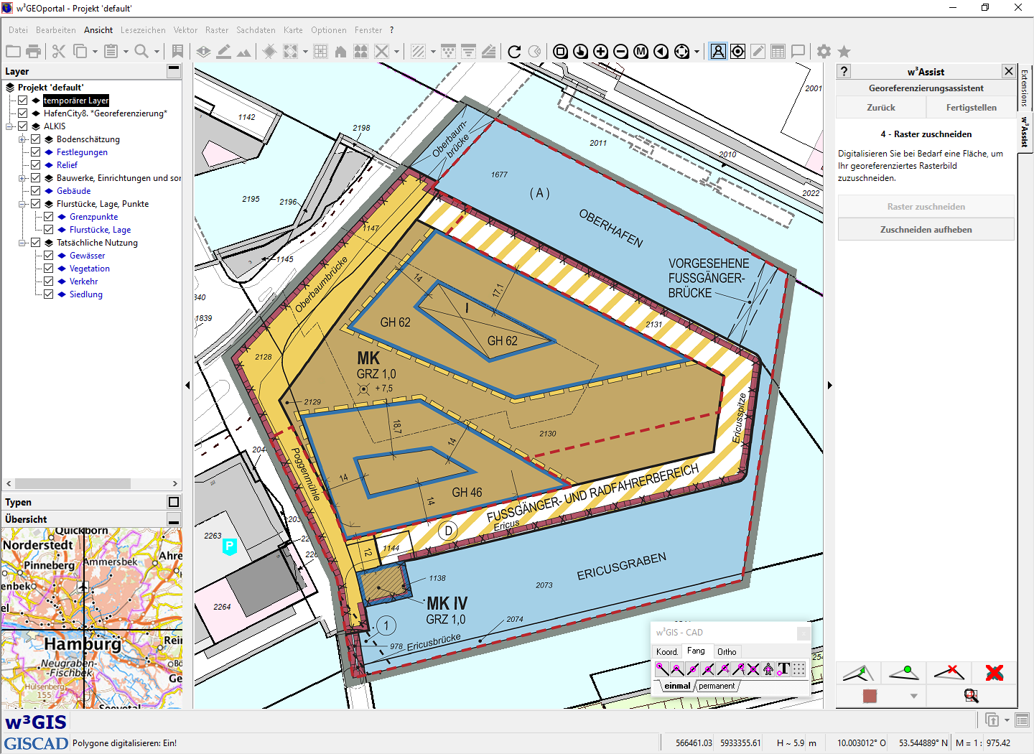Open the Ansicht menu
1034x754 pixels.
point(98,30)
